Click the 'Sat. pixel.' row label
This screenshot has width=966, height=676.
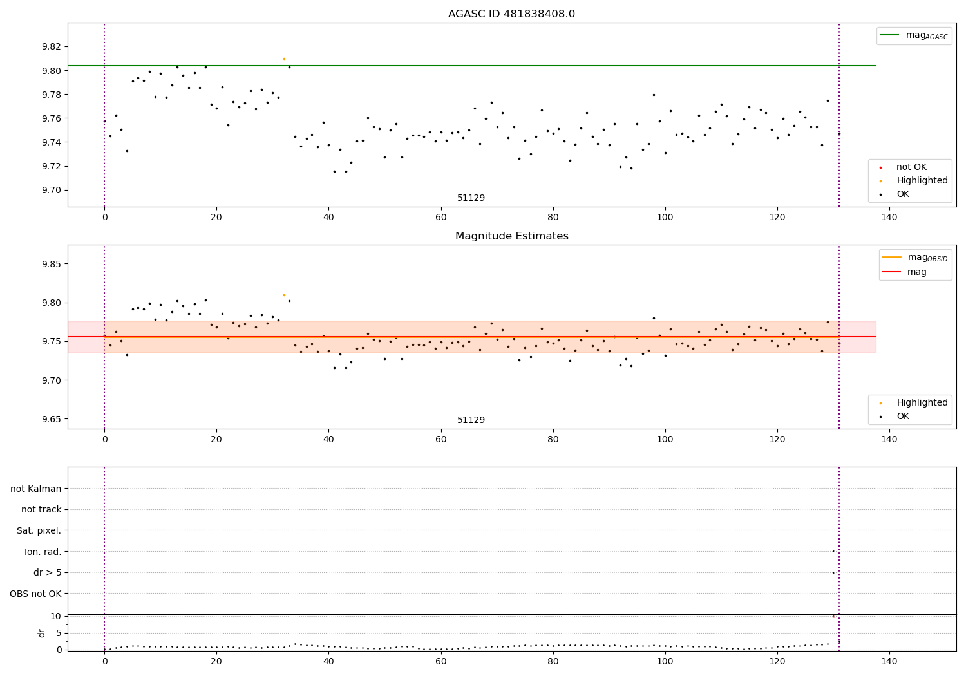39,531
